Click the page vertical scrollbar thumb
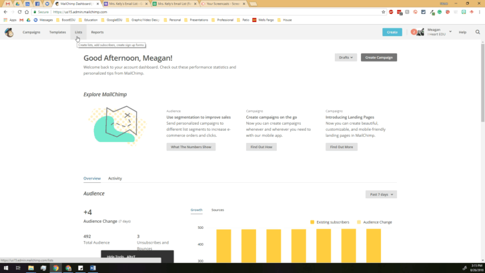The image size is (485, 273). pos(482,83)
